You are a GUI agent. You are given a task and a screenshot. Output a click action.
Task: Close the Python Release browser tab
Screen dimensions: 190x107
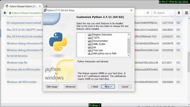(40, 6)
